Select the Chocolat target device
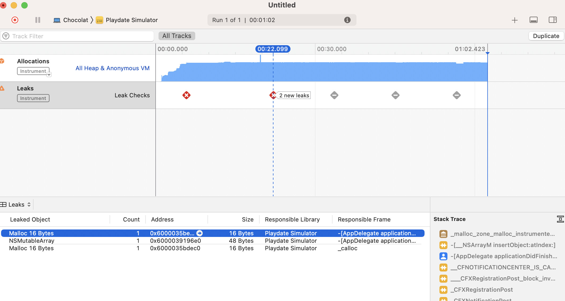This screenshot has height=301, width=565. [71, 20]
